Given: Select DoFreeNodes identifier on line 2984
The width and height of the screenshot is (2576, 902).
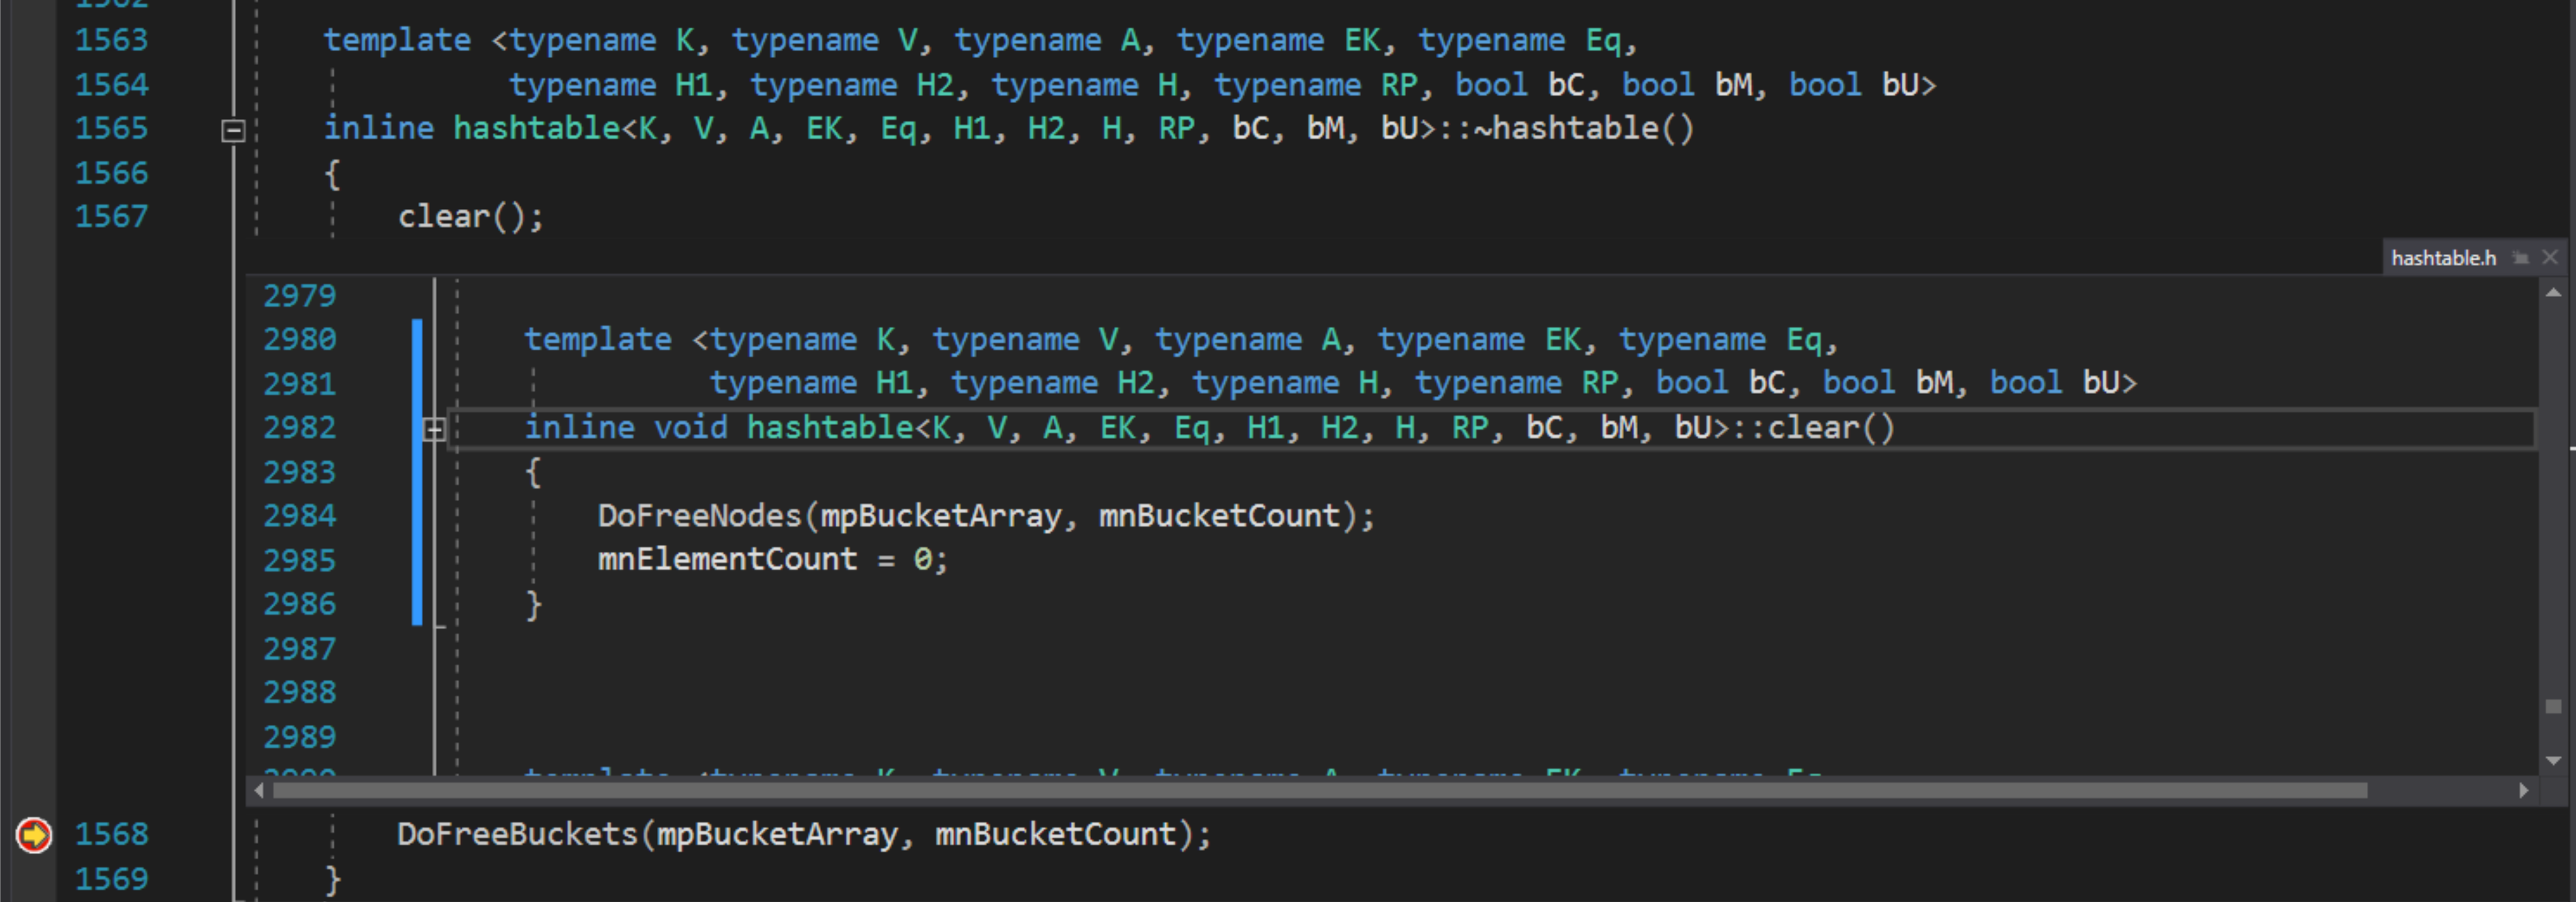Looking at the screenshot, I should (699, 515).
